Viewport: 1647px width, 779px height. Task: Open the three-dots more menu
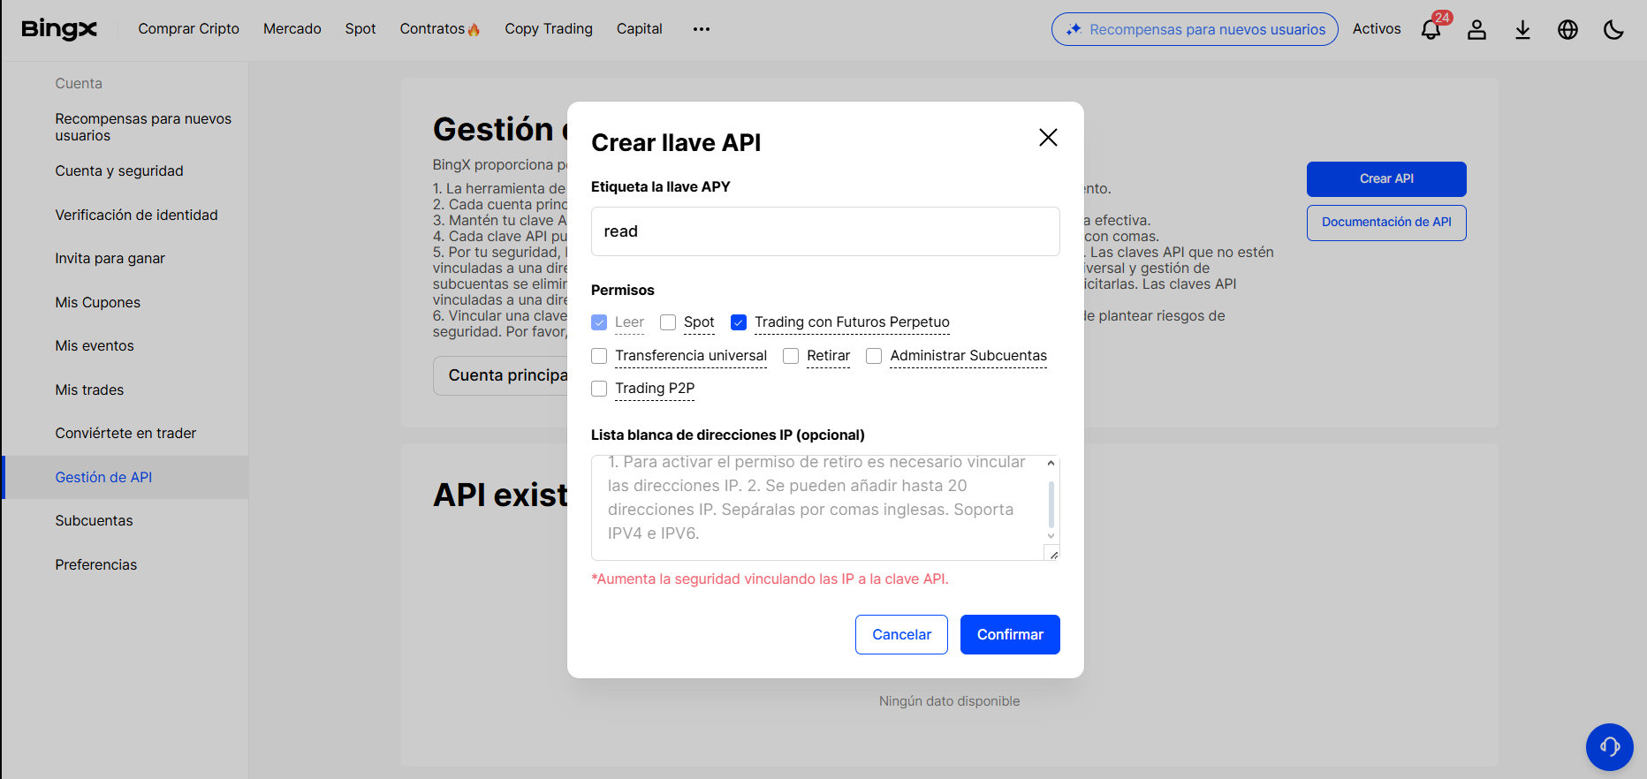click(702, 29)
